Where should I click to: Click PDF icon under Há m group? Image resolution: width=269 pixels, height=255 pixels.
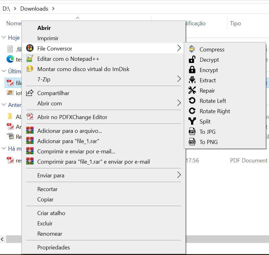[x=10, y=160]
